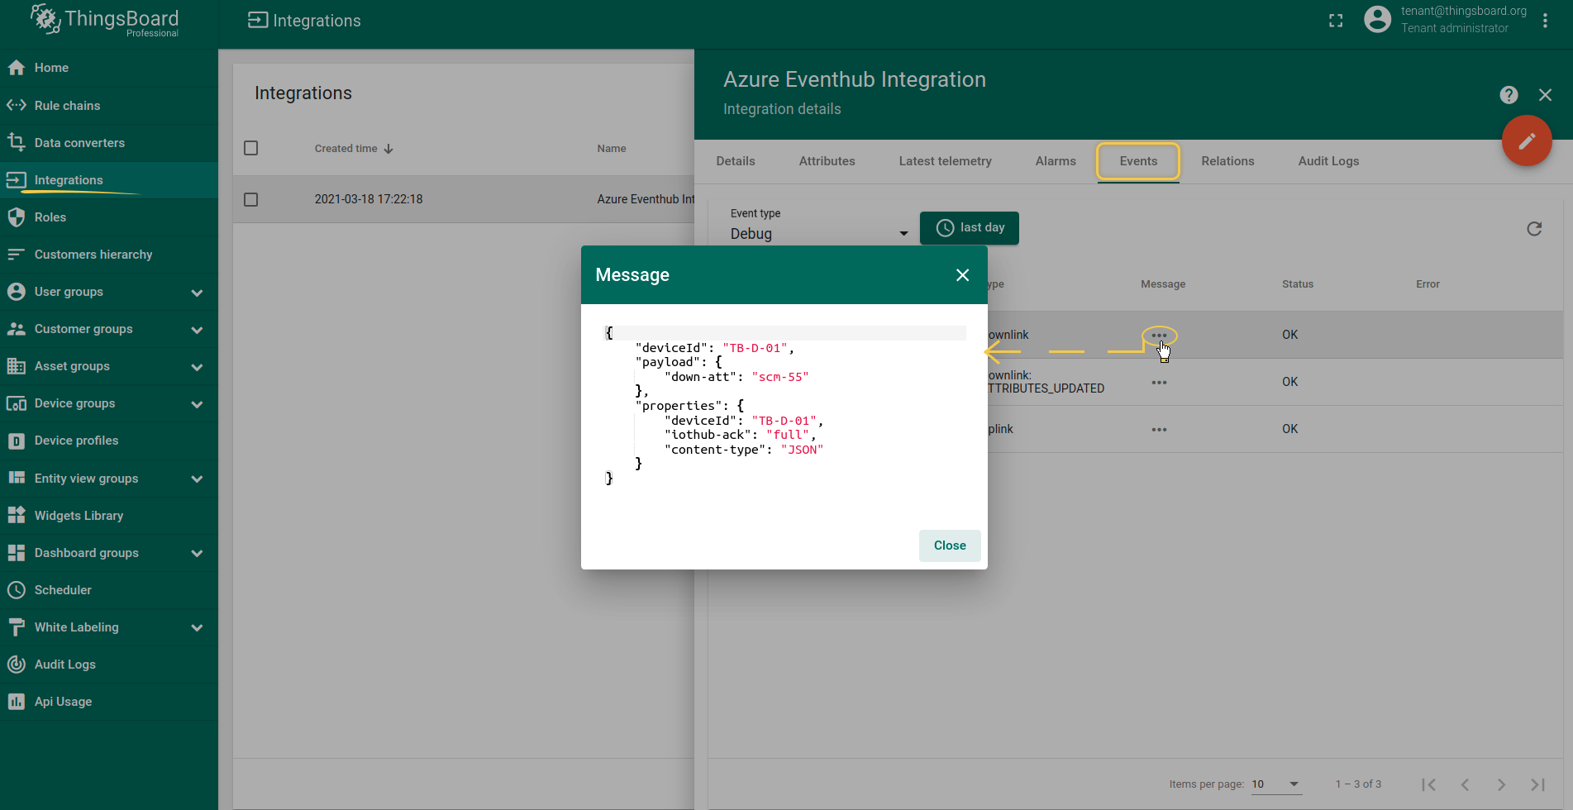Viewport: 1573px width, 810px height.
Task: Switch to Latest telemetry tab
Action: coord(945,161)
